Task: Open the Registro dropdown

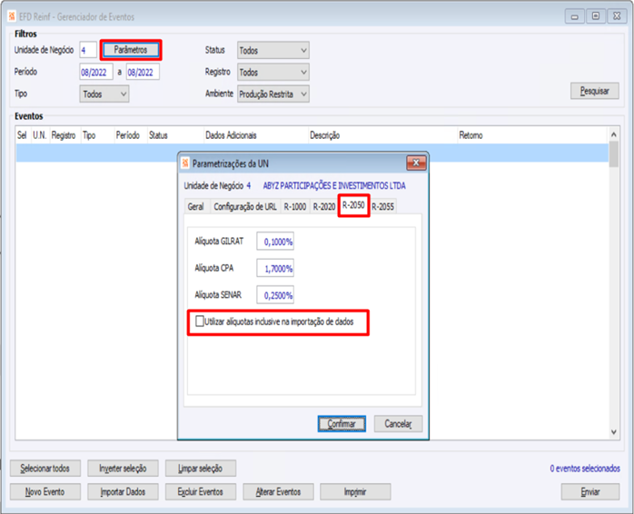Action: (272, 73)
